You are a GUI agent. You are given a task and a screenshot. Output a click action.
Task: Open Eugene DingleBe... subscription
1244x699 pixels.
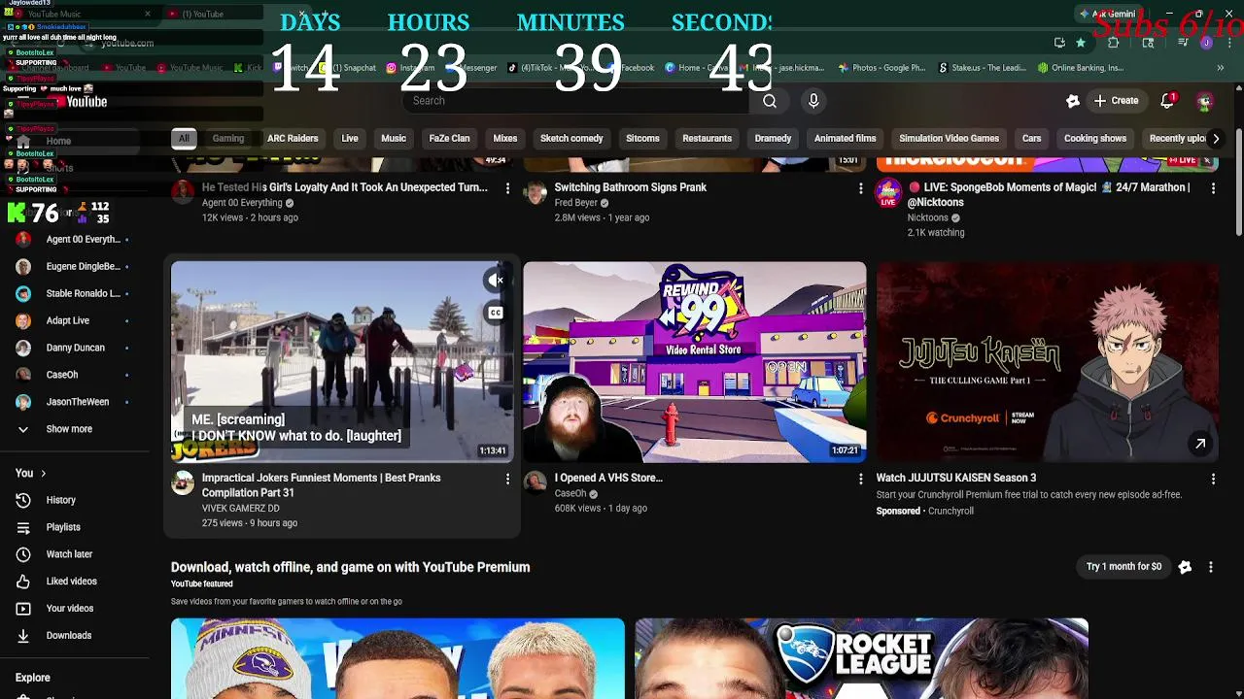(x=74, y=266)
